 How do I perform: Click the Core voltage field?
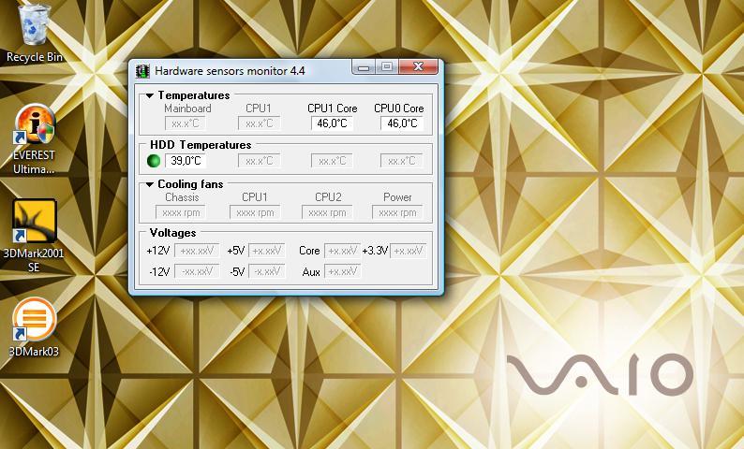point(342,251)
